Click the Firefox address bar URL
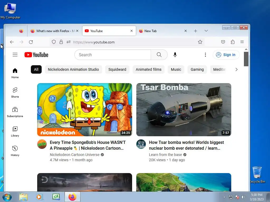Screen dimensions: 270x202 [94, 42]
